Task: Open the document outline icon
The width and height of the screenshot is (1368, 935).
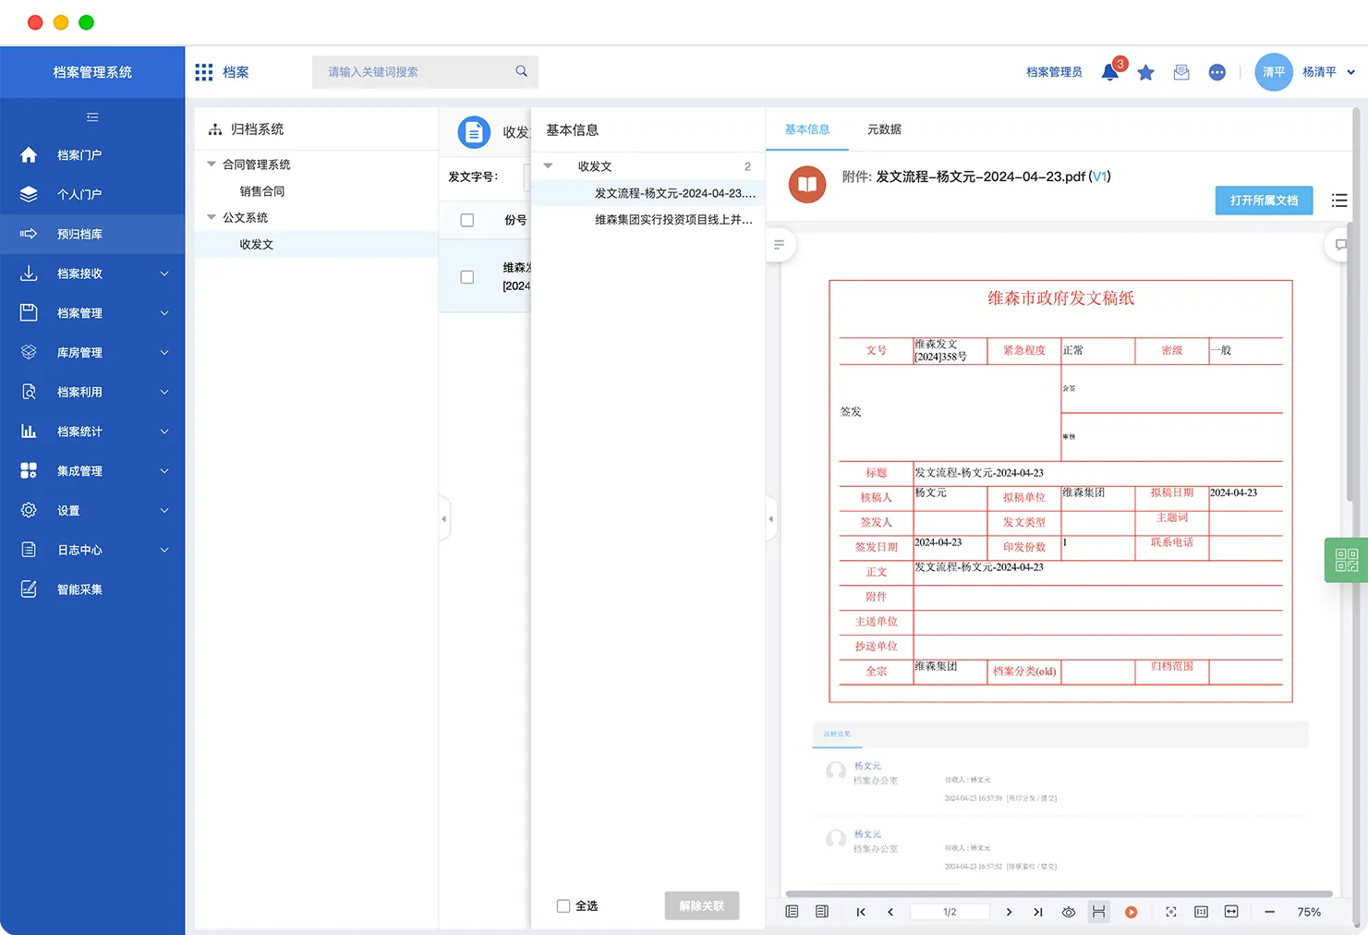Action: click(x=779, y=245)
